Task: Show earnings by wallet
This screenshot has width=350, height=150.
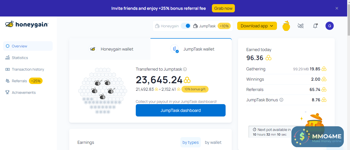Action: (x=213, y=142)
